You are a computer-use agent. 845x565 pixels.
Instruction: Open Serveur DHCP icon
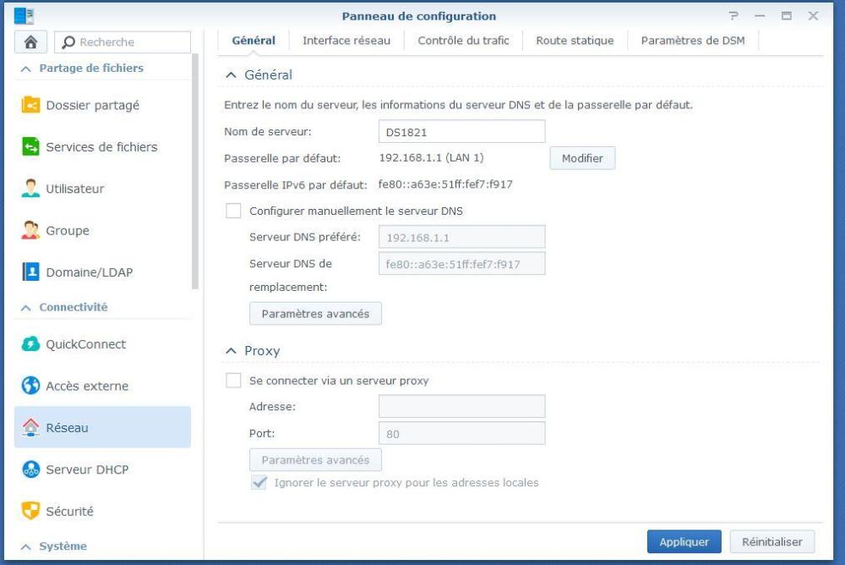click(30, 469)
